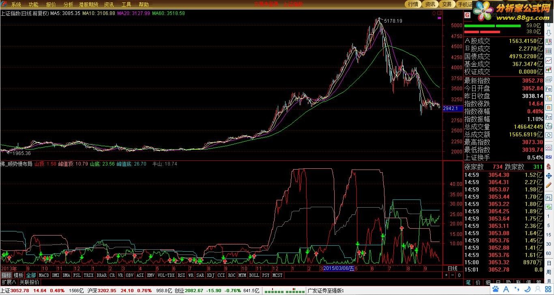Viewport: 554px width, 295px height.
Task: Switch to the intraday line chart icon
Action: pos(549,61)
